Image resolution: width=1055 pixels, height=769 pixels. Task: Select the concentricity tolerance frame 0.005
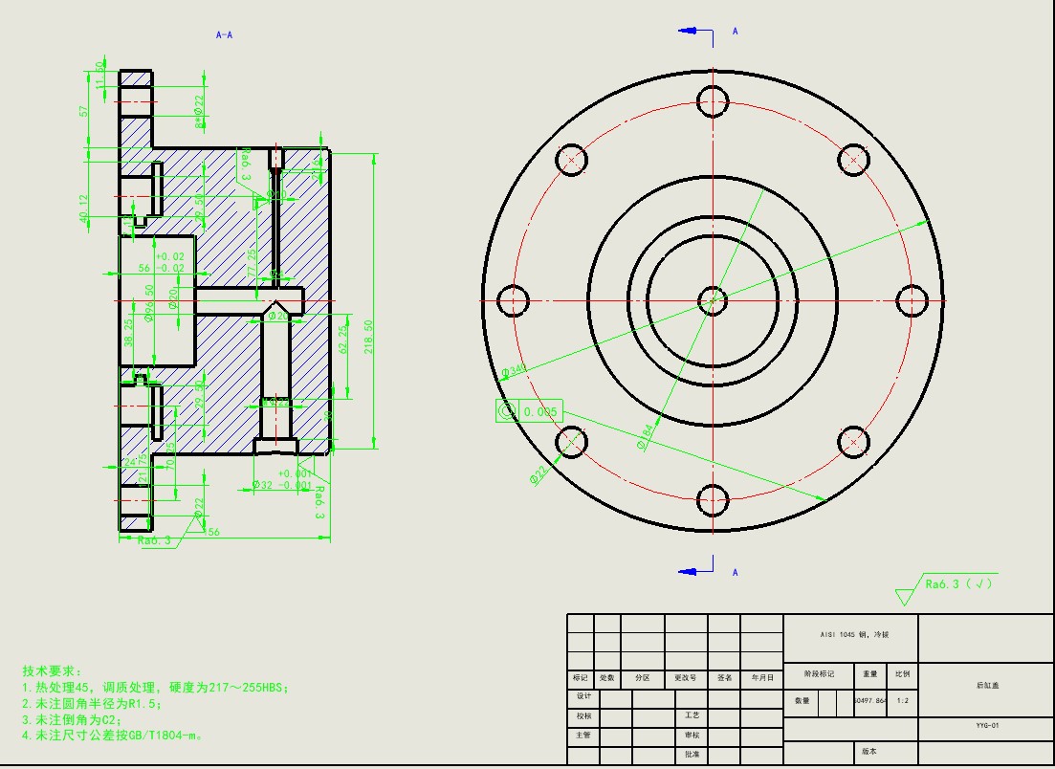point(527,411)
